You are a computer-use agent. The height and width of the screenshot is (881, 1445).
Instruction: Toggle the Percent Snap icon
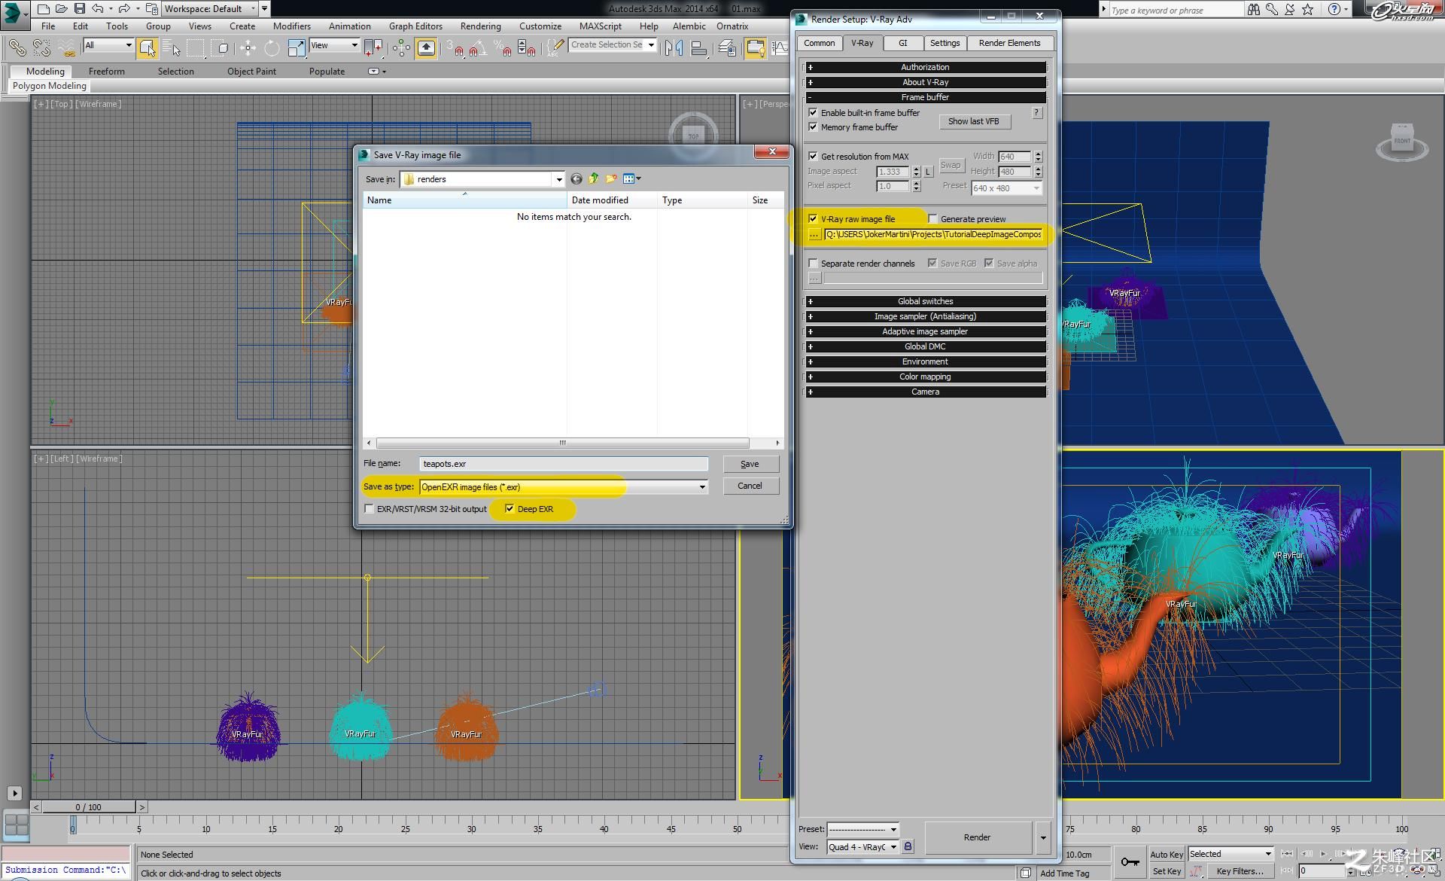click(x=503, y=48)
